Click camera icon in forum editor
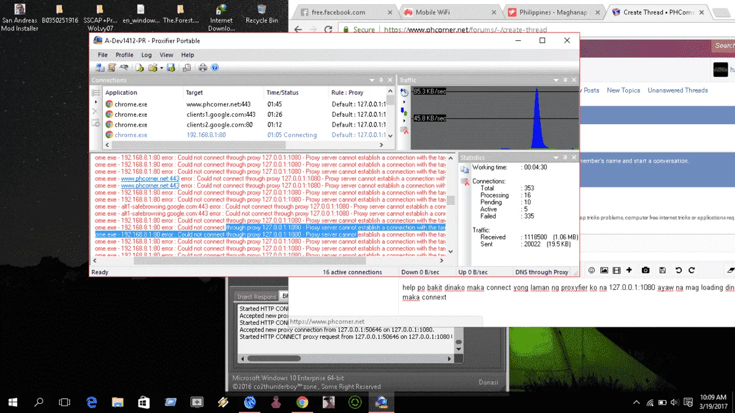Viewport: 735px width, 413px height. (646, 270)
